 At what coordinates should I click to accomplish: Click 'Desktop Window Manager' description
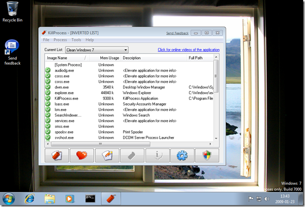(144, 87)
